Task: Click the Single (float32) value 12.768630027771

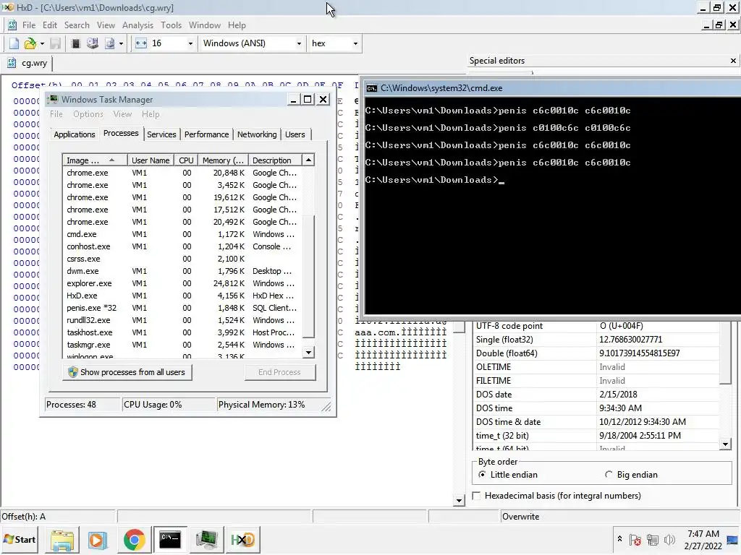Action: click(x=630, y=340)
